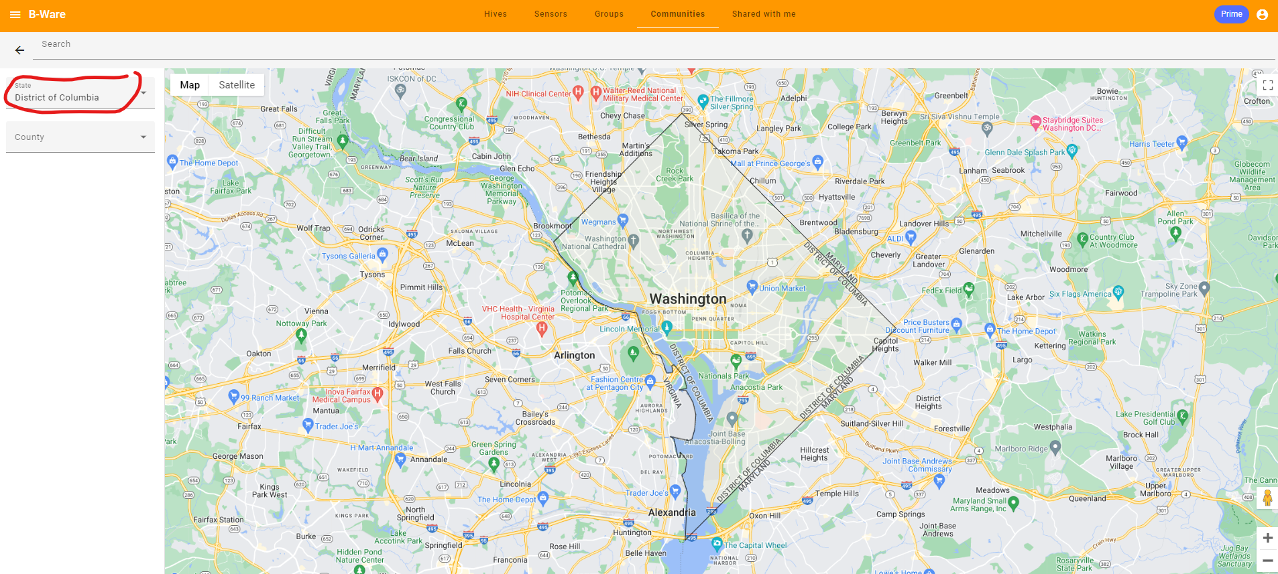Screen dimensions: 1278x574
Task: Click the Union Market shopping pin
Action: 752,287
